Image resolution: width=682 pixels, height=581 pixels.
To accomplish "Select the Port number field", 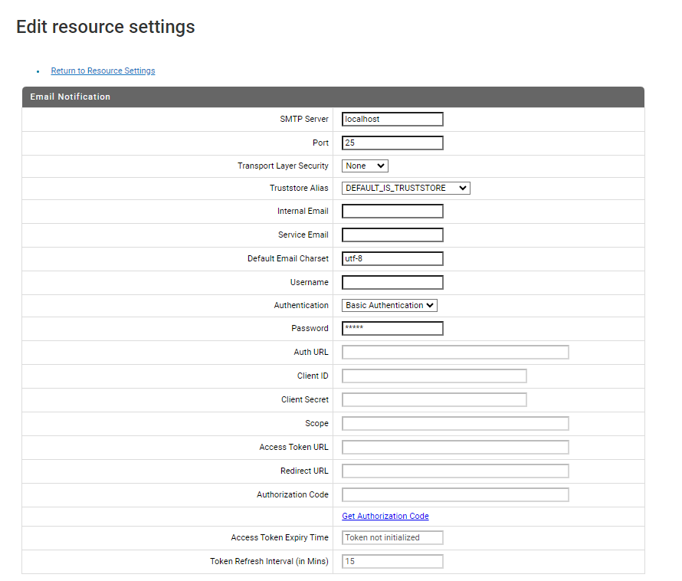I will pyautogui.click(x=392, y=143).
